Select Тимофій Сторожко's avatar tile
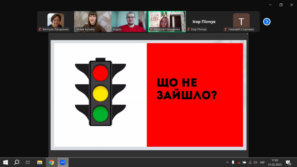Image resolution: width=297 pixels, height=167 pixels. pos(241,21)
